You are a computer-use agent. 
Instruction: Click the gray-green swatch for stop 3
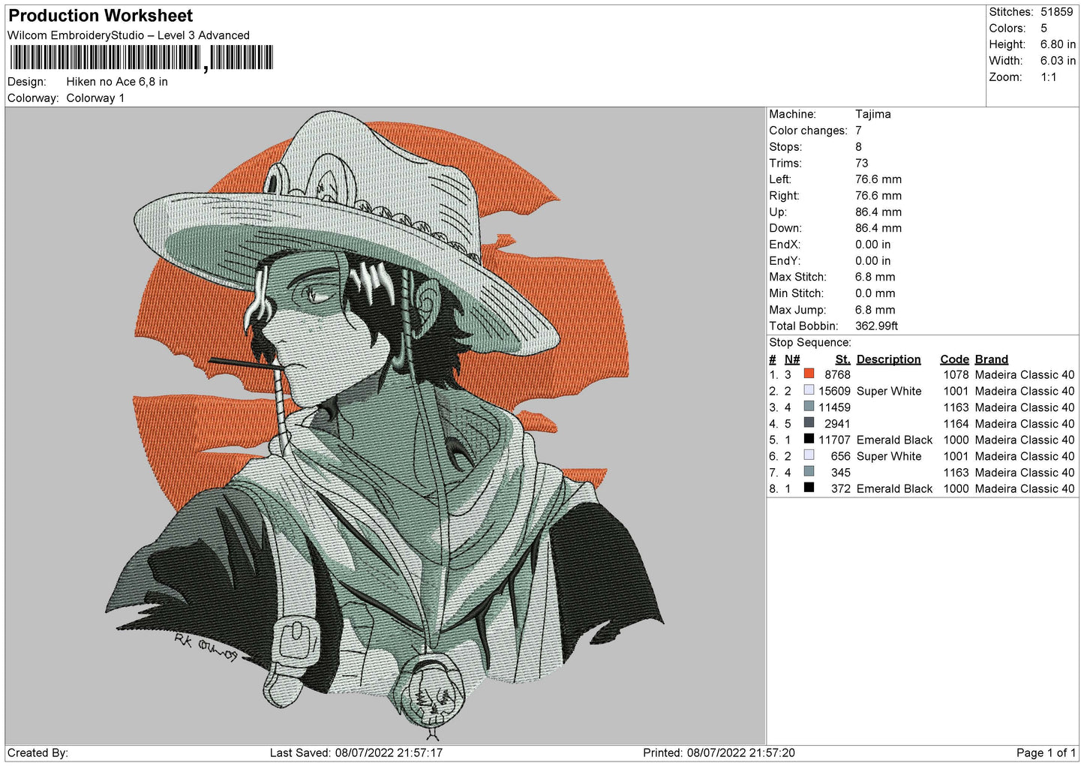coord(809,407)
